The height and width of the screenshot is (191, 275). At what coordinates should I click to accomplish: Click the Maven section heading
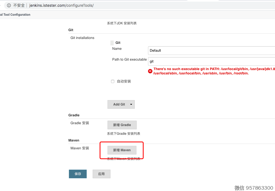coord(74,140)
